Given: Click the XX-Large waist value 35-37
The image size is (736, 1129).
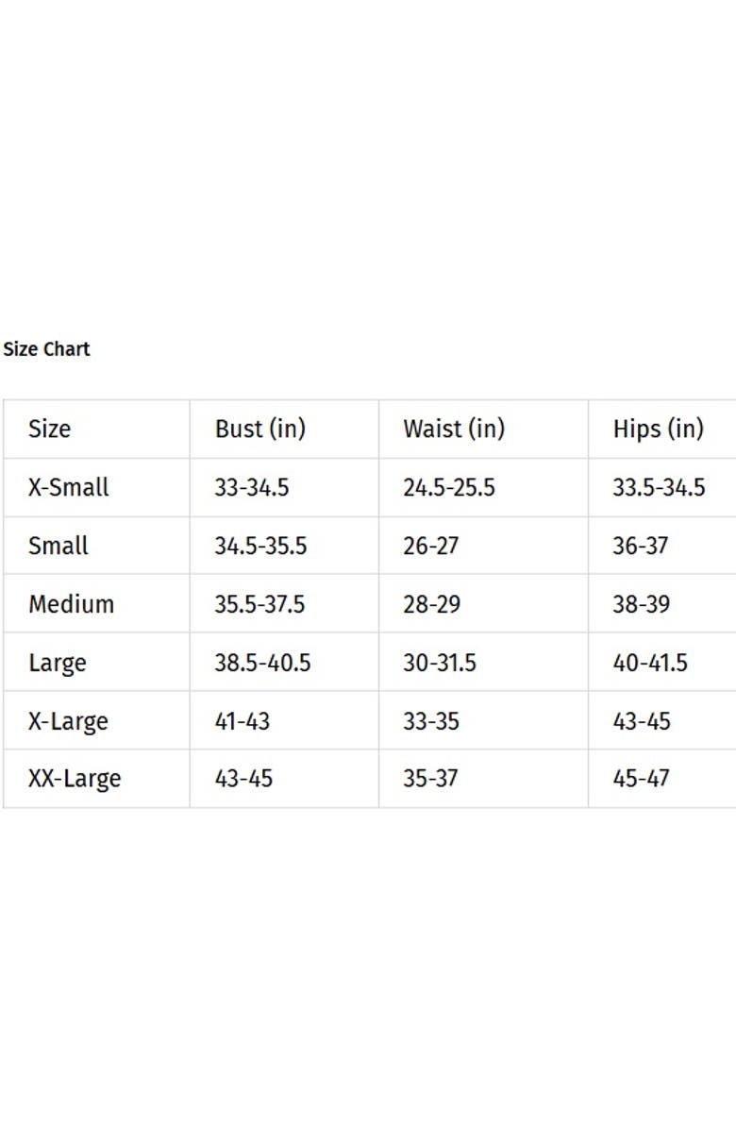Looking at the screenshot, I should (x=431, y=780).
